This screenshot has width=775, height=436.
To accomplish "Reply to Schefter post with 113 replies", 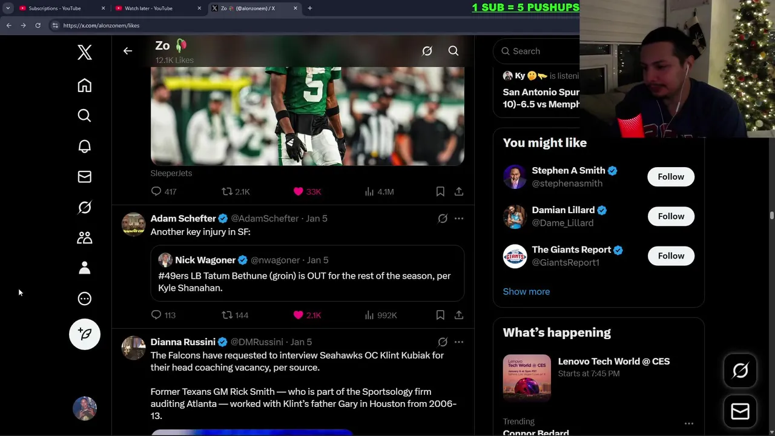I will [163, 315].
